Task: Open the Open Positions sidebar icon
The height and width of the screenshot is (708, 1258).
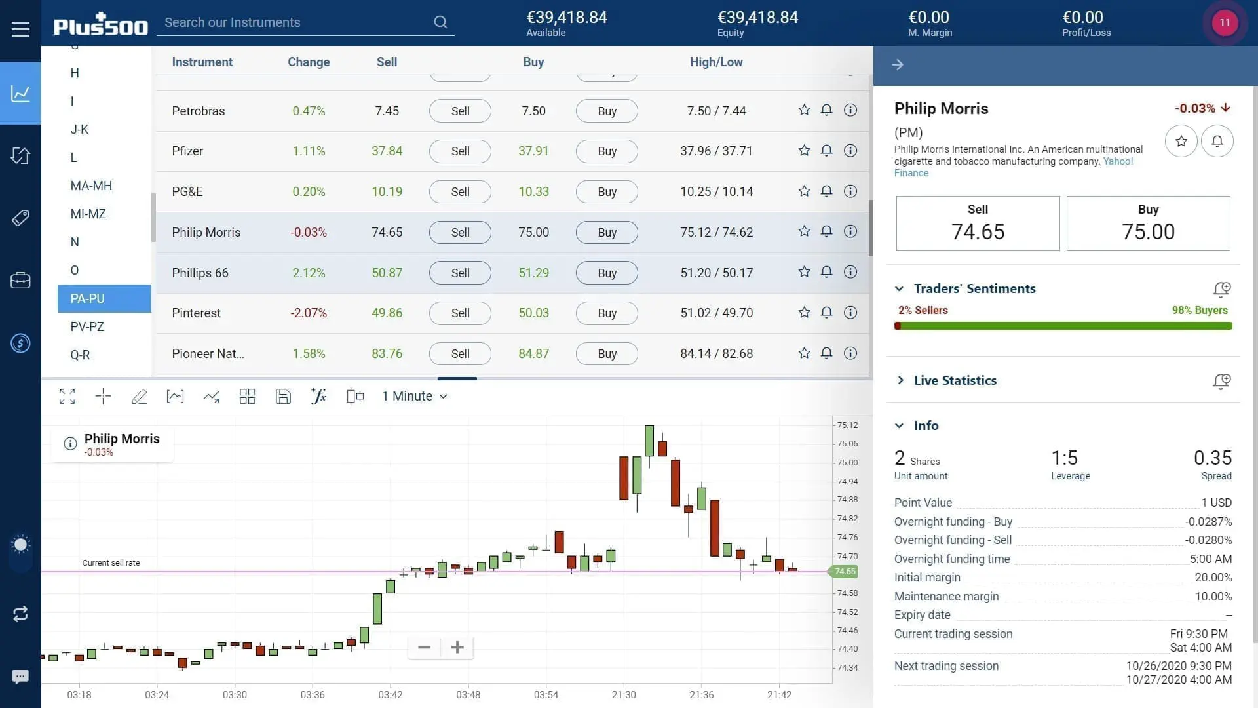Action: pos(20,156)
